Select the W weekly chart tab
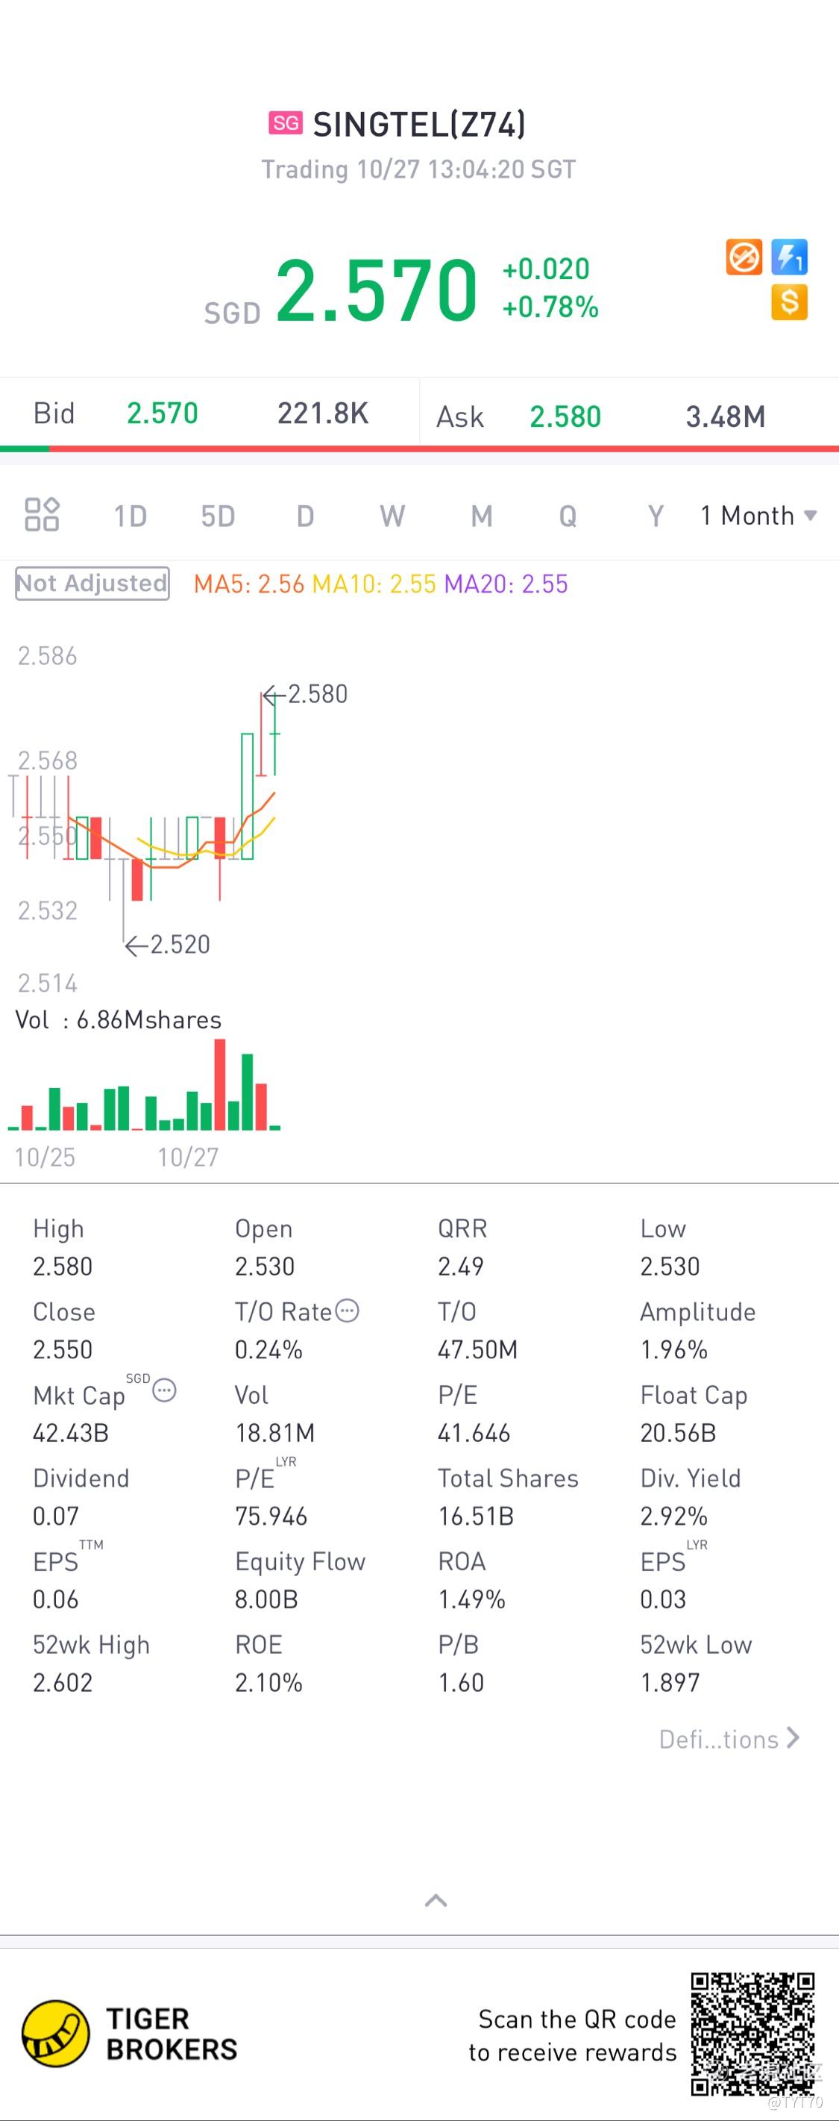Image resolution: width=839 pixels, height=2121 pixels. 392,516
